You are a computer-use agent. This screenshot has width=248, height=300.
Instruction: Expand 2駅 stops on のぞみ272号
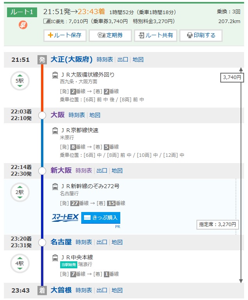(20, 192)
